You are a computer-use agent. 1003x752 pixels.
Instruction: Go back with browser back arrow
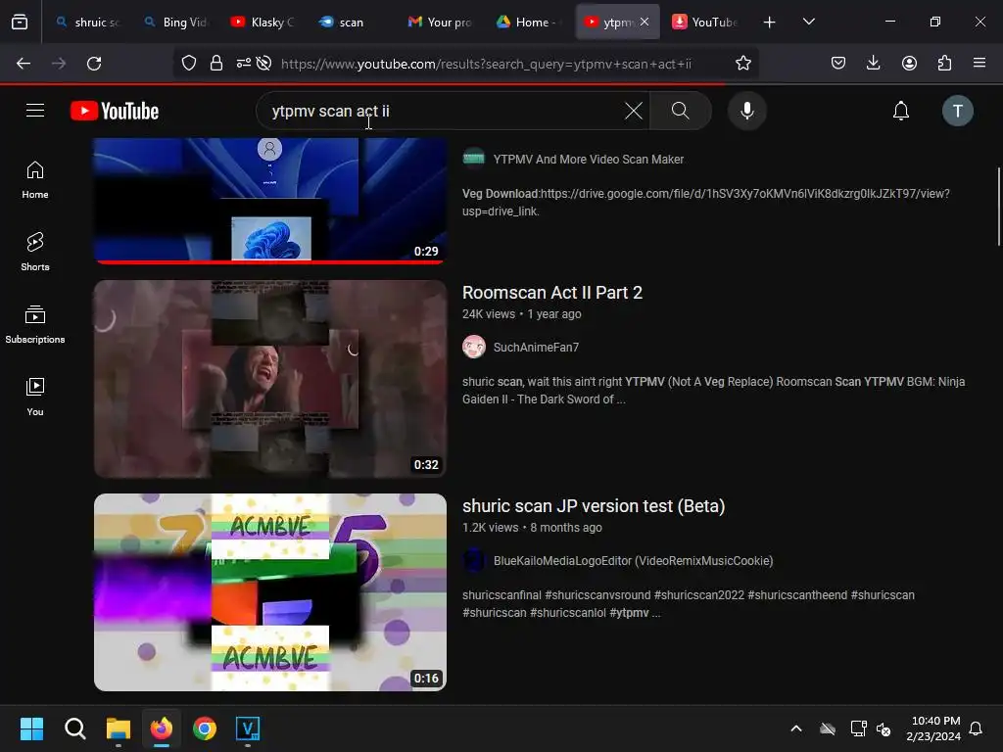[24, 64]
